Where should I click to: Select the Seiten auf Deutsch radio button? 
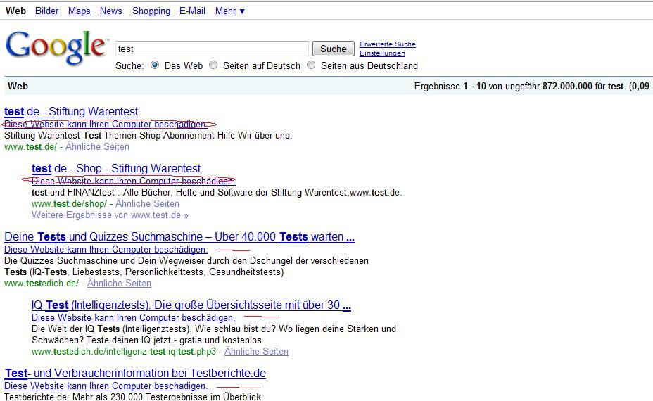click(x=213, y=65)
